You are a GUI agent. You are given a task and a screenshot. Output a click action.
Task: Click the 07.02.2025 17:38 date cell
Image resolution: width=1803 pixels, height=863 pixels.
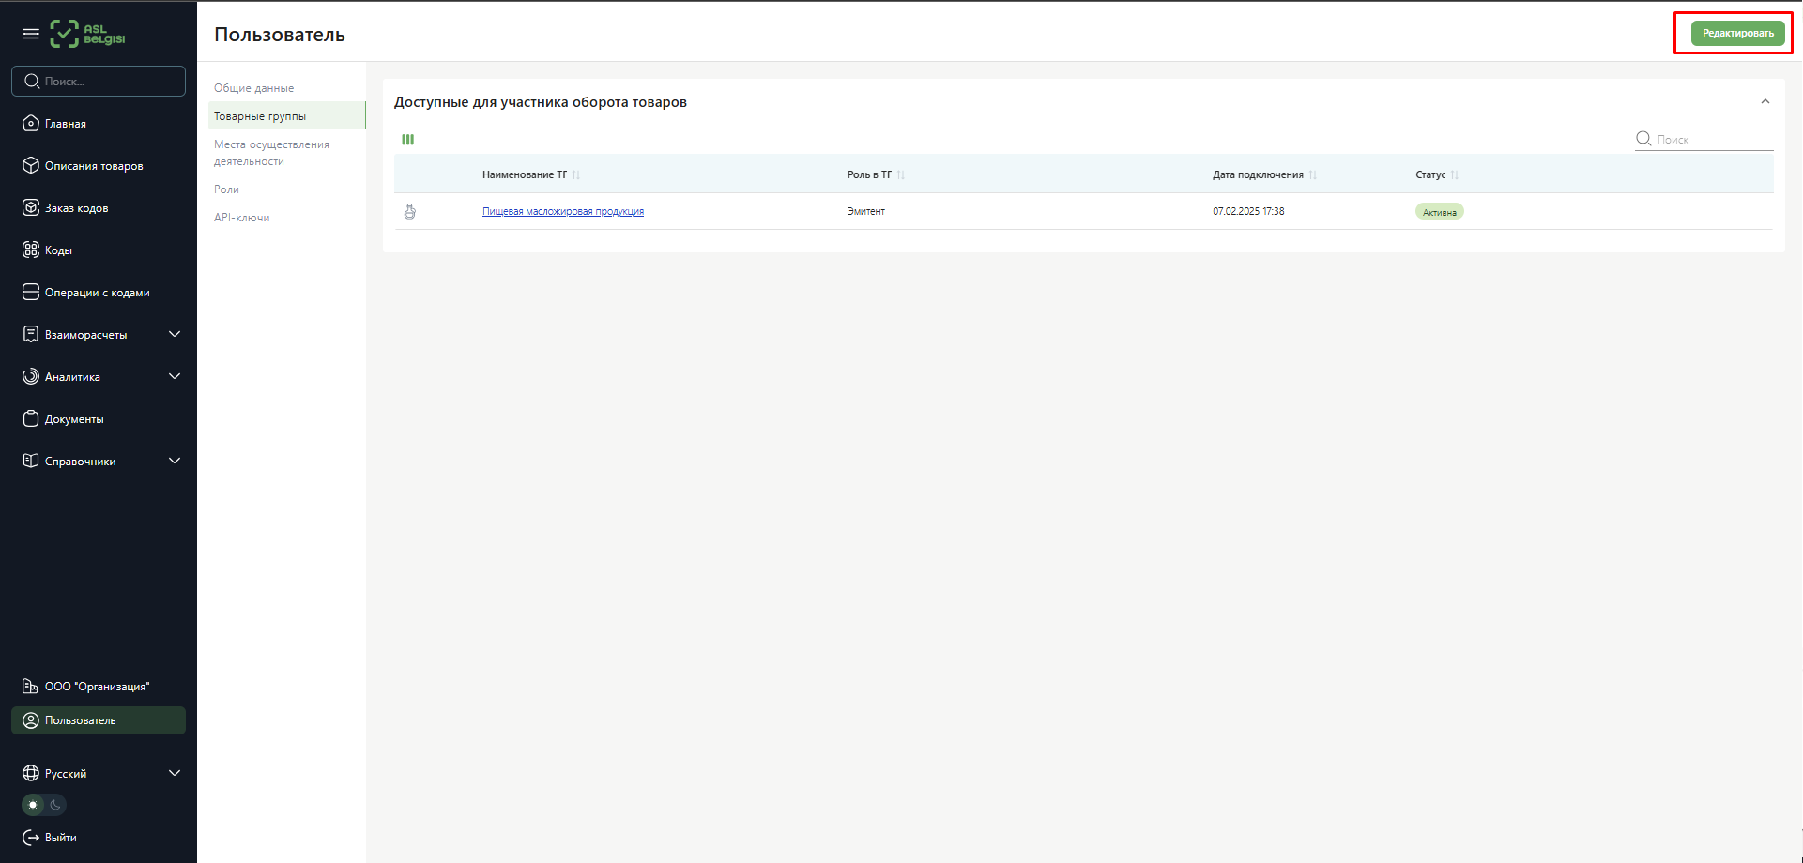(1248, 211)
